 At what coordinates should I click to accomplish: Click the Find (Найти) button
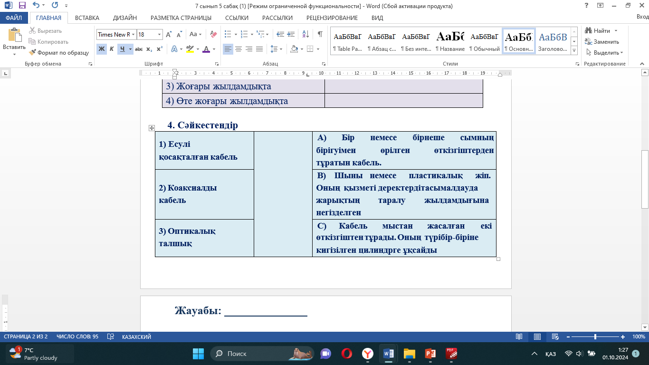click(601, 31)
